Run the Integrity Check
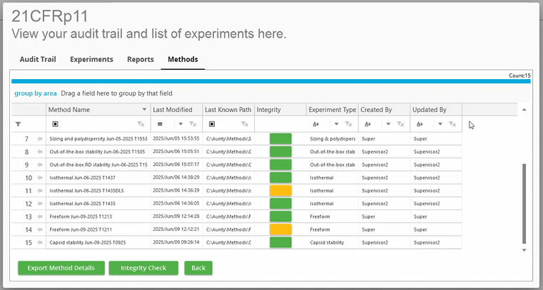 (143, 268)
